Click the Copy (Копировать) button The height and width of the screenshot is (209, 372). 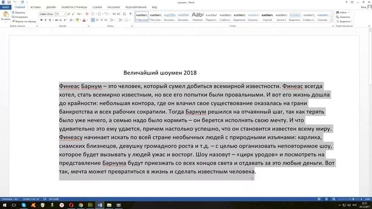coord(20,17)
